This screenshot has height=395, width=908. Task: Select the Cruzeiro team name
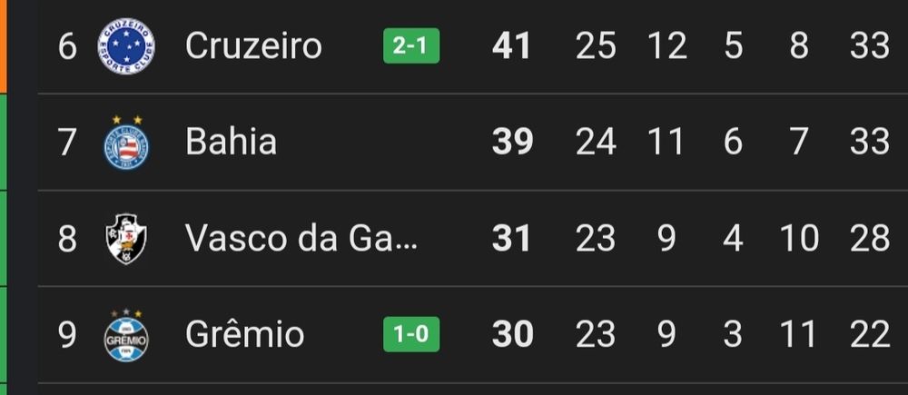coord(253,45)
